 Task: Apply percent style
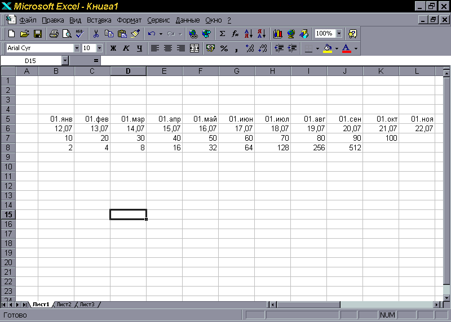pyautogui.click(x=224, y=48)
